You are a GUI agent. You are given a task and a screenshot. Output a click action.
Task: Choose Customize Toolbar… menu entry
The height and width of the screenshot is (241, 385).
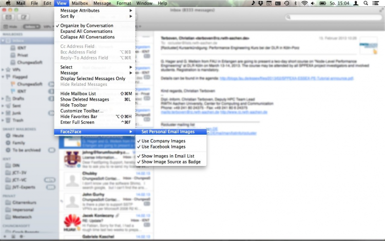(95, 111)
